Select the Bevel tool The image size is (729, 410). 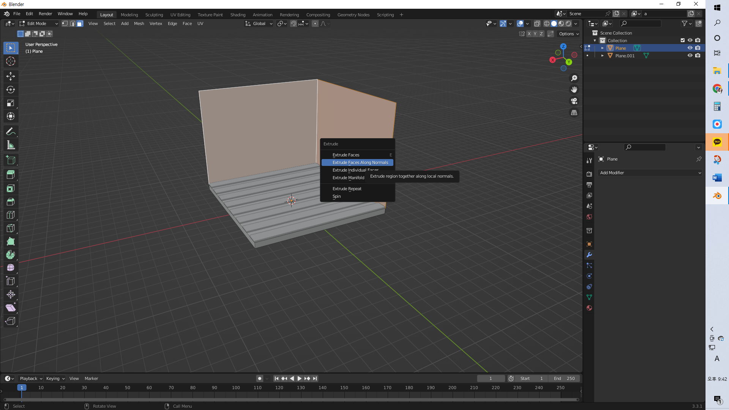[x=11, y=202]
